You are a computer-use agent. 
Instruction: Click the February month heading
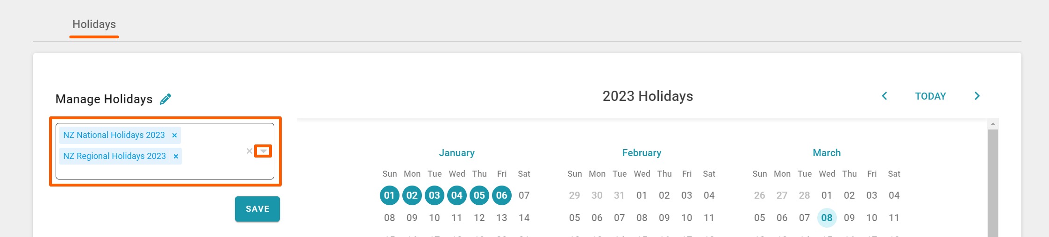pyautogui.click(x=642, y=153)
